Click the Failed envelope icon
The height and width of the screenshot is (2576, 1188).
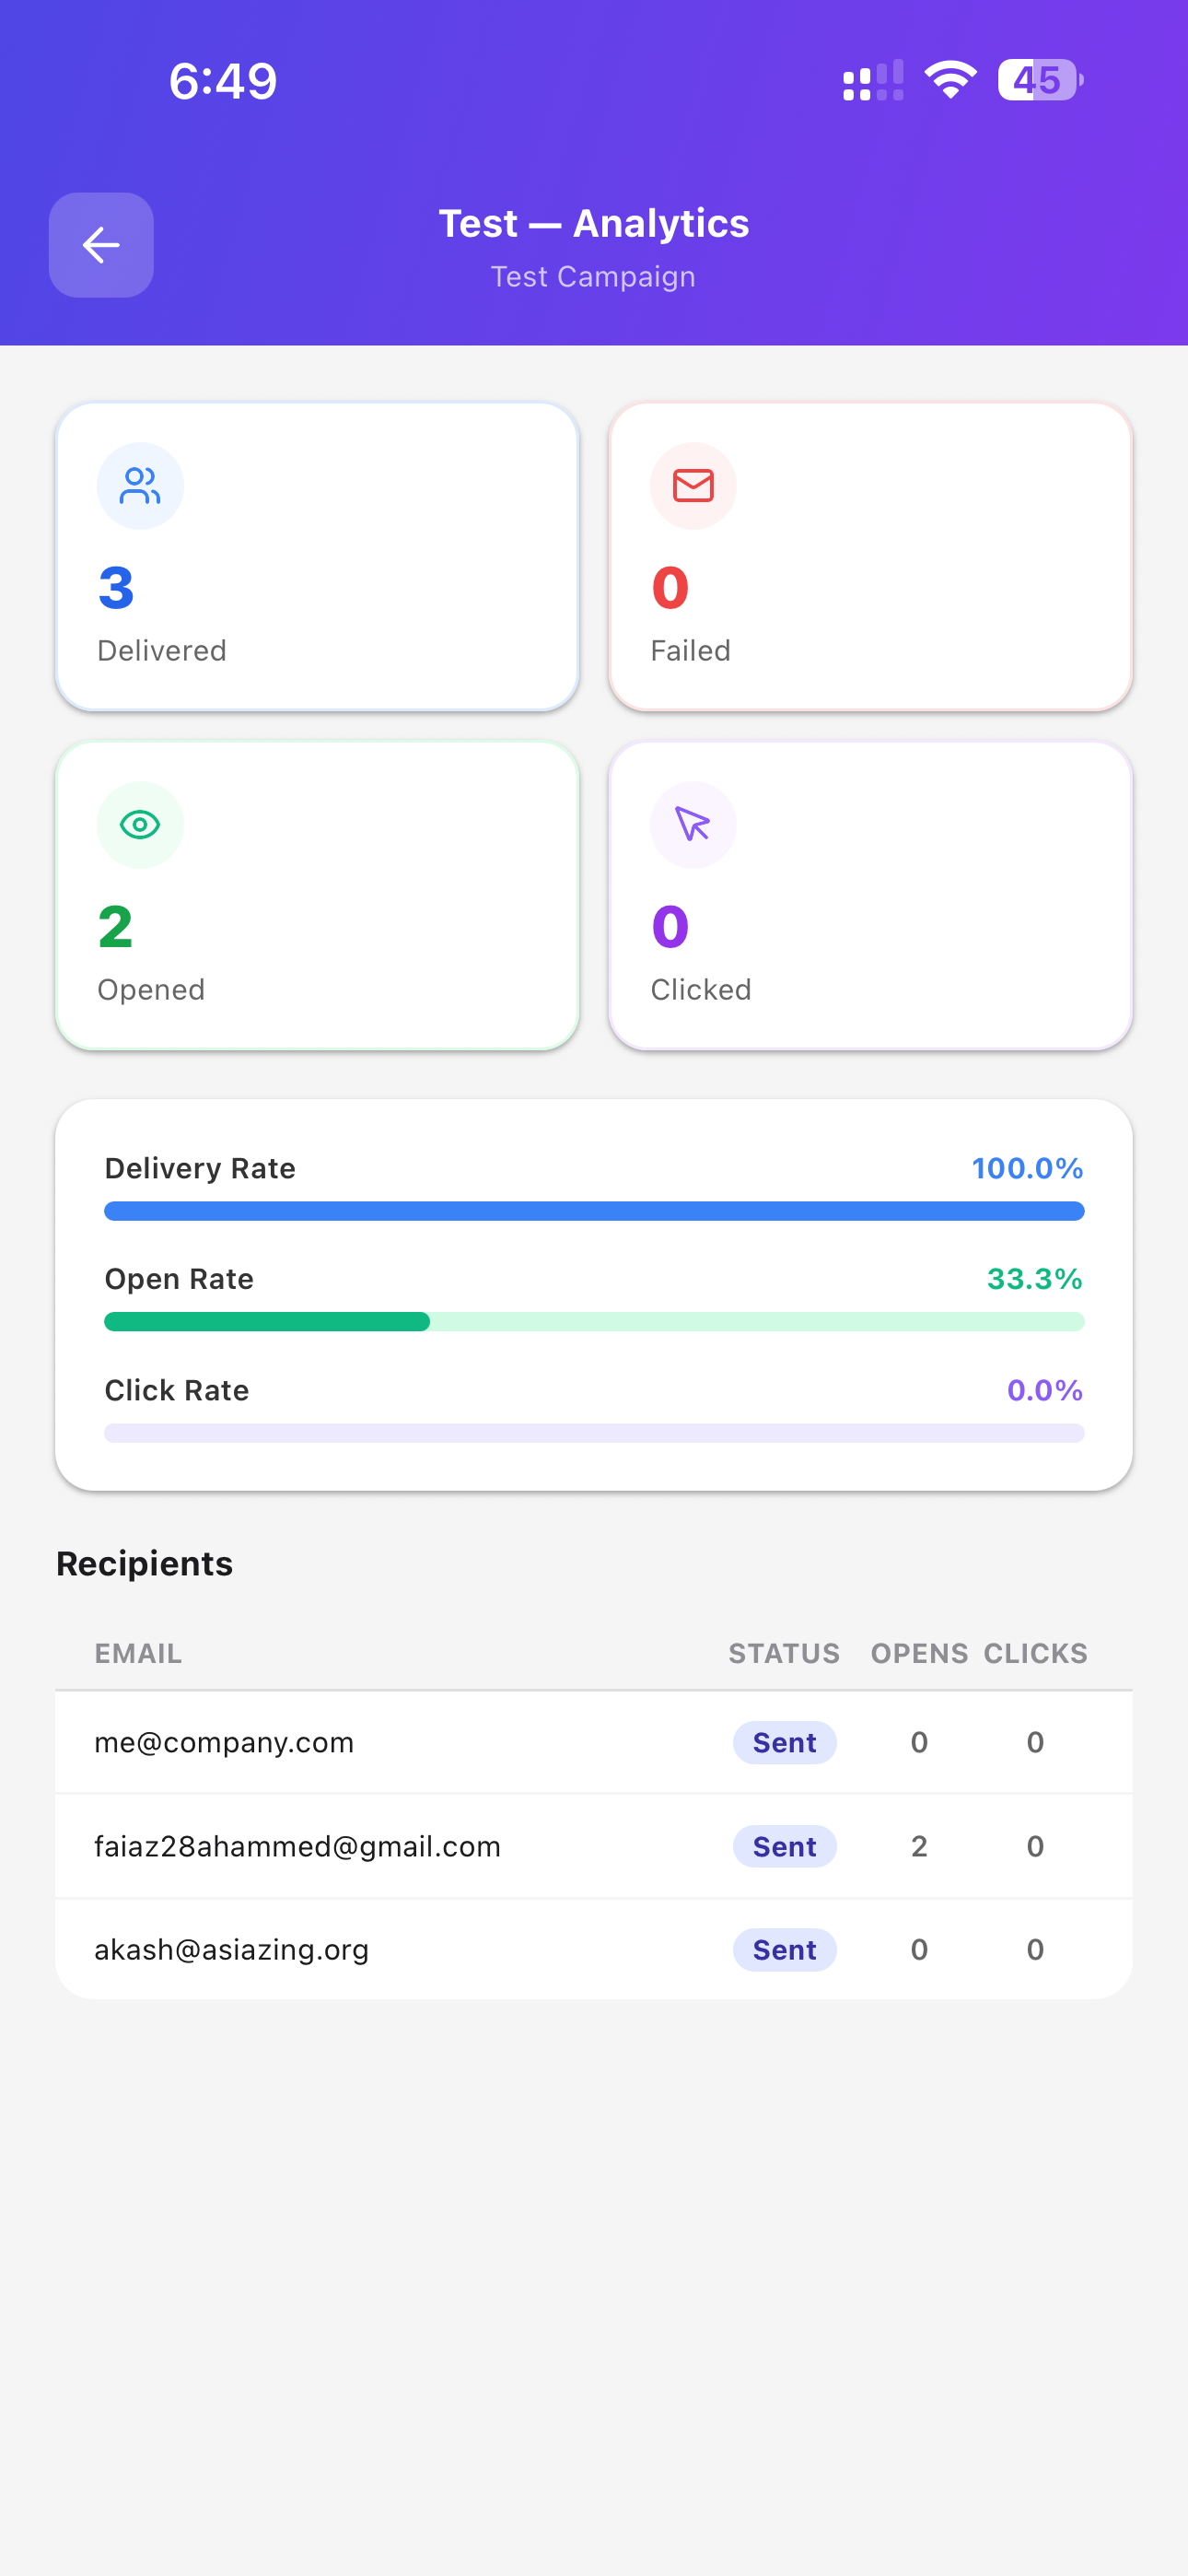coord(693,486)
